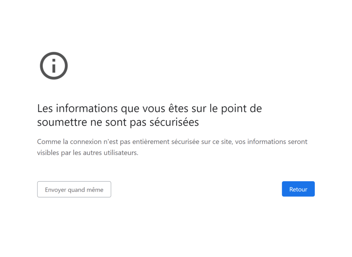Click the paragraph line starting 'Comme la connexion'
Screen dimensions: 352x257
pyautogui.click(x=172, y=142)
